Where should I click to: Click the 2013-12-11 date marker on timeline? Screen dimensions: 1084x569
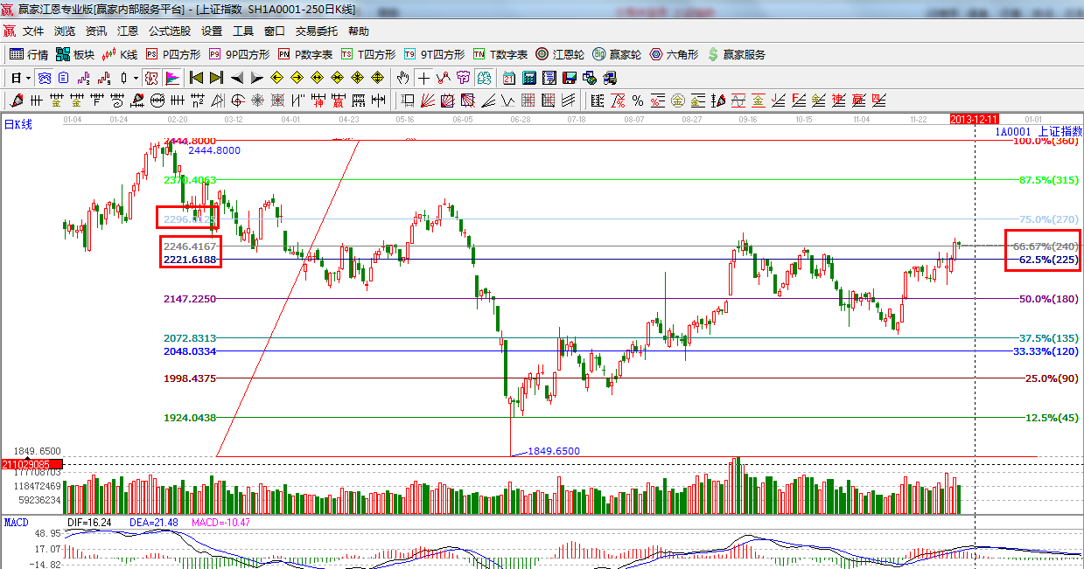(974, 118)
